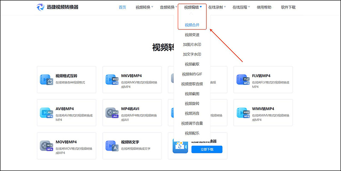Open the FLV转MP4 card title

point(261,76)
